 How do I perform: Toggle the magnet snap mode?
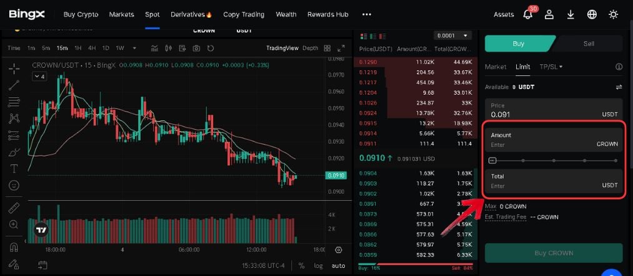(x=14, y=246)
